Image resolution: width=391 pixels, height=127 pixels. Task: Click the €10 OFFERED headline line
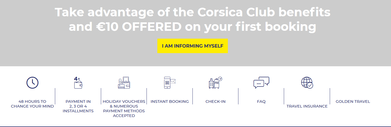[x=192, y=27]
